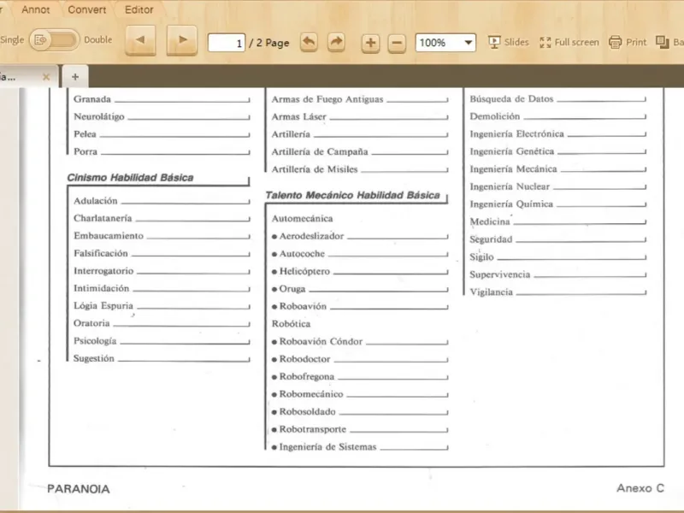Click the "Interrogatorio" entry
Screen dimensions: 684x513
coord(162,271)
